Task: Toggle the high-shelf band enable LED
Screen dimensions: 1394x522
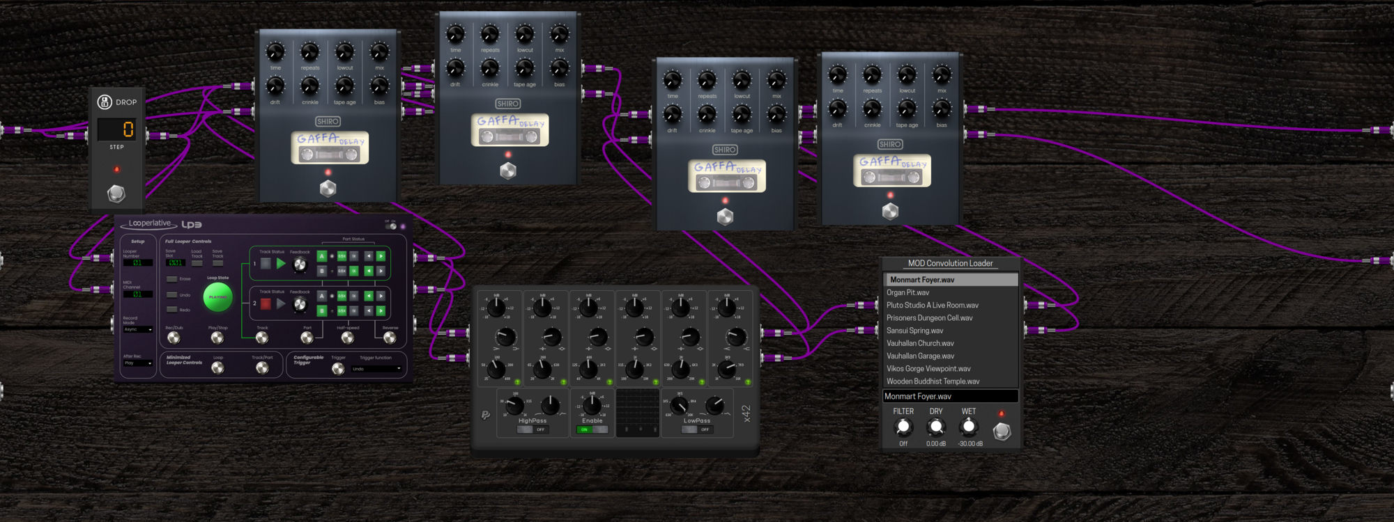Action: 748,381
